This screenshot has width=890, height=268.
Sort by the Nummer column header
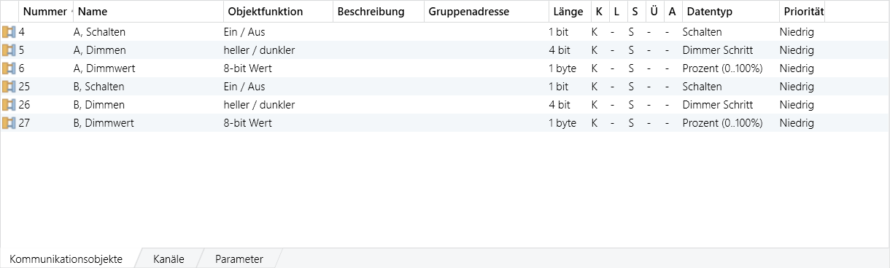pos(45,12)
